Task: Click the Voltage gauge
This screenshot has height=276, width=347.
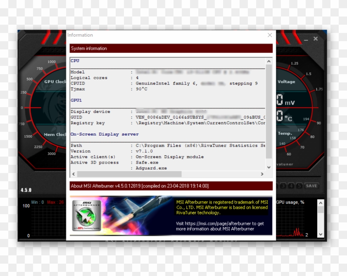Action: tap(287, 82)
